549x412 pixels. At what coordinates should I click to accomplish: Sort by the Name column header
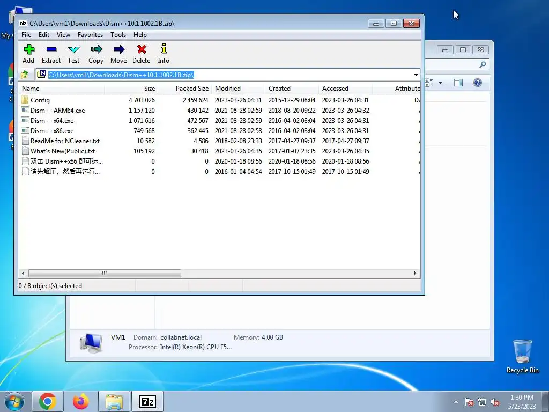62,89
